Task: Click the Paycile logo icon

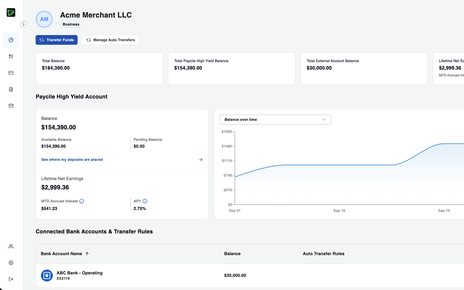Action: [11, 13]
